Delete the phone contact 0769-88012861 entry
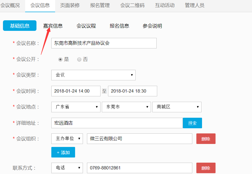Image resolution: width=252 pixels, height=174 pixels. pyautogui.click(x=206, y=168)
